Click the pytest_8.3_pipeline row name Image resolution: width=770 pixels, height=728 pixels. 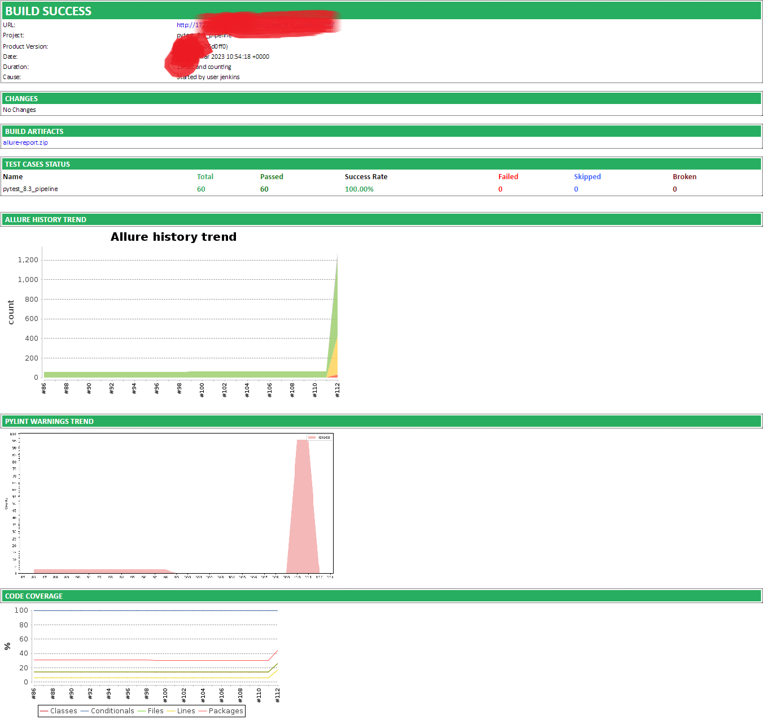30,189
